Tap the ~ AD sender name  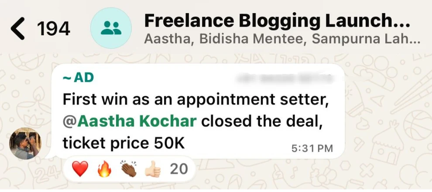79,78
